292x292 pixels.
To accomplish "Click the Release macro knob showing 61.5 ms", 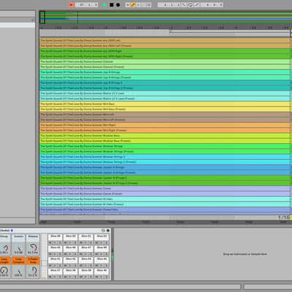I will (x=33, y=247).
